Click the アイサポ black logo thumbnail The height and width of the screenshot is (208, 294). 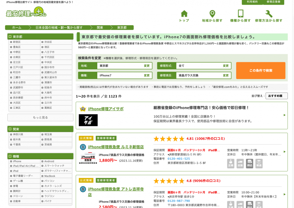[x=88, y=120]
